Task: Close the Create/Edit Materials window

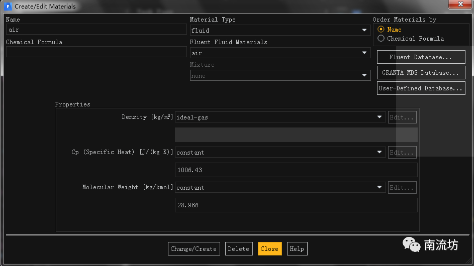Action: [x=460, y=5]
